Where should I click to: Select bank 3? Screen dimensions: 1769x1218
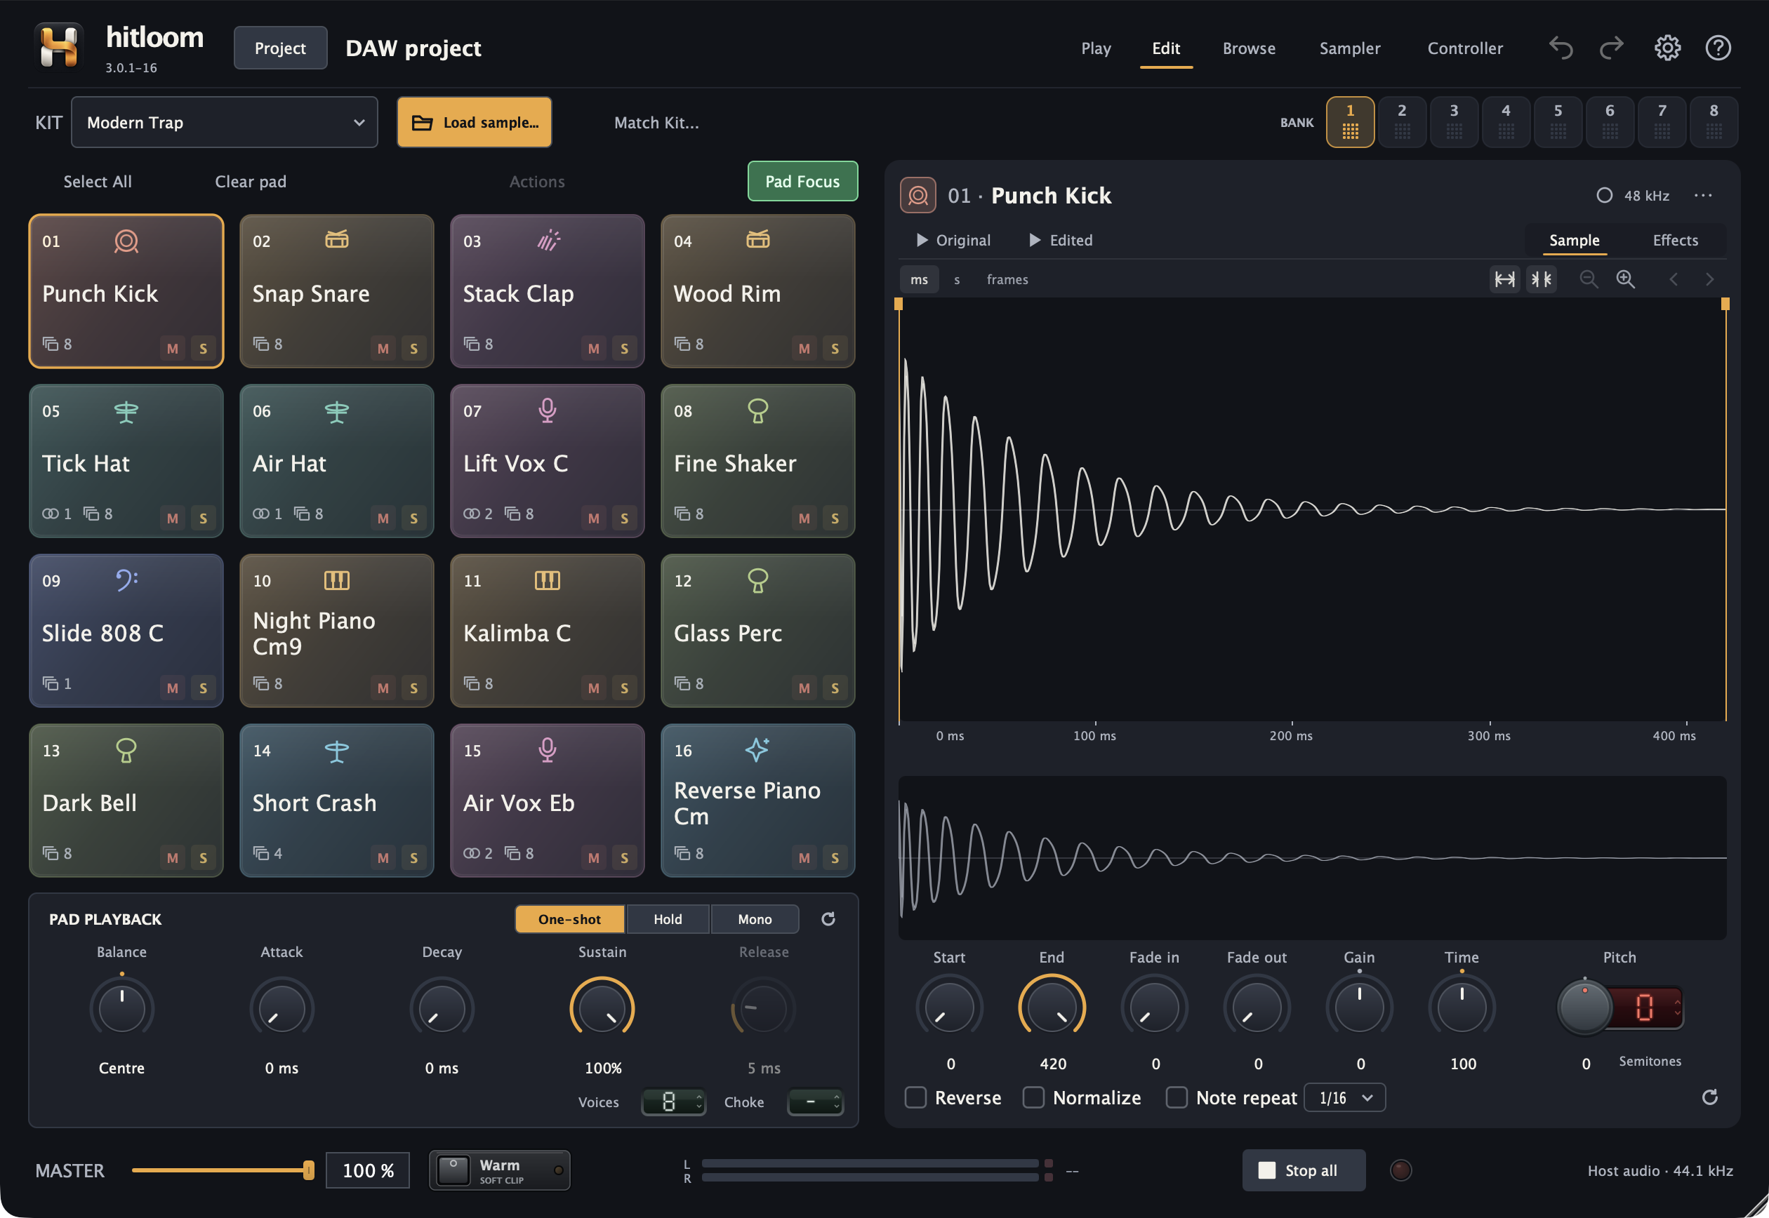pos(1454,122)
